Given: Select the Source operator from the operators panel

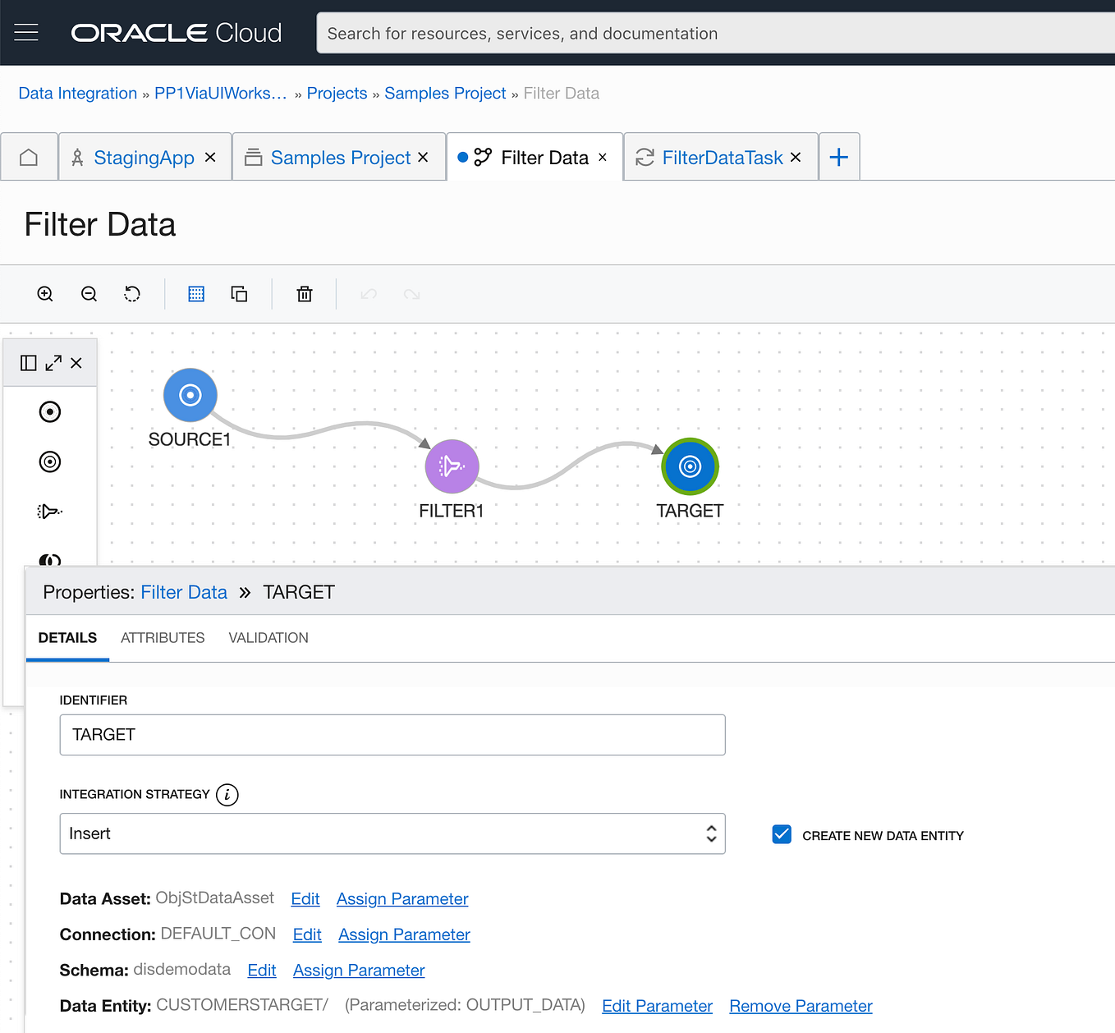Looking at the screenshot, I should 50,411.
